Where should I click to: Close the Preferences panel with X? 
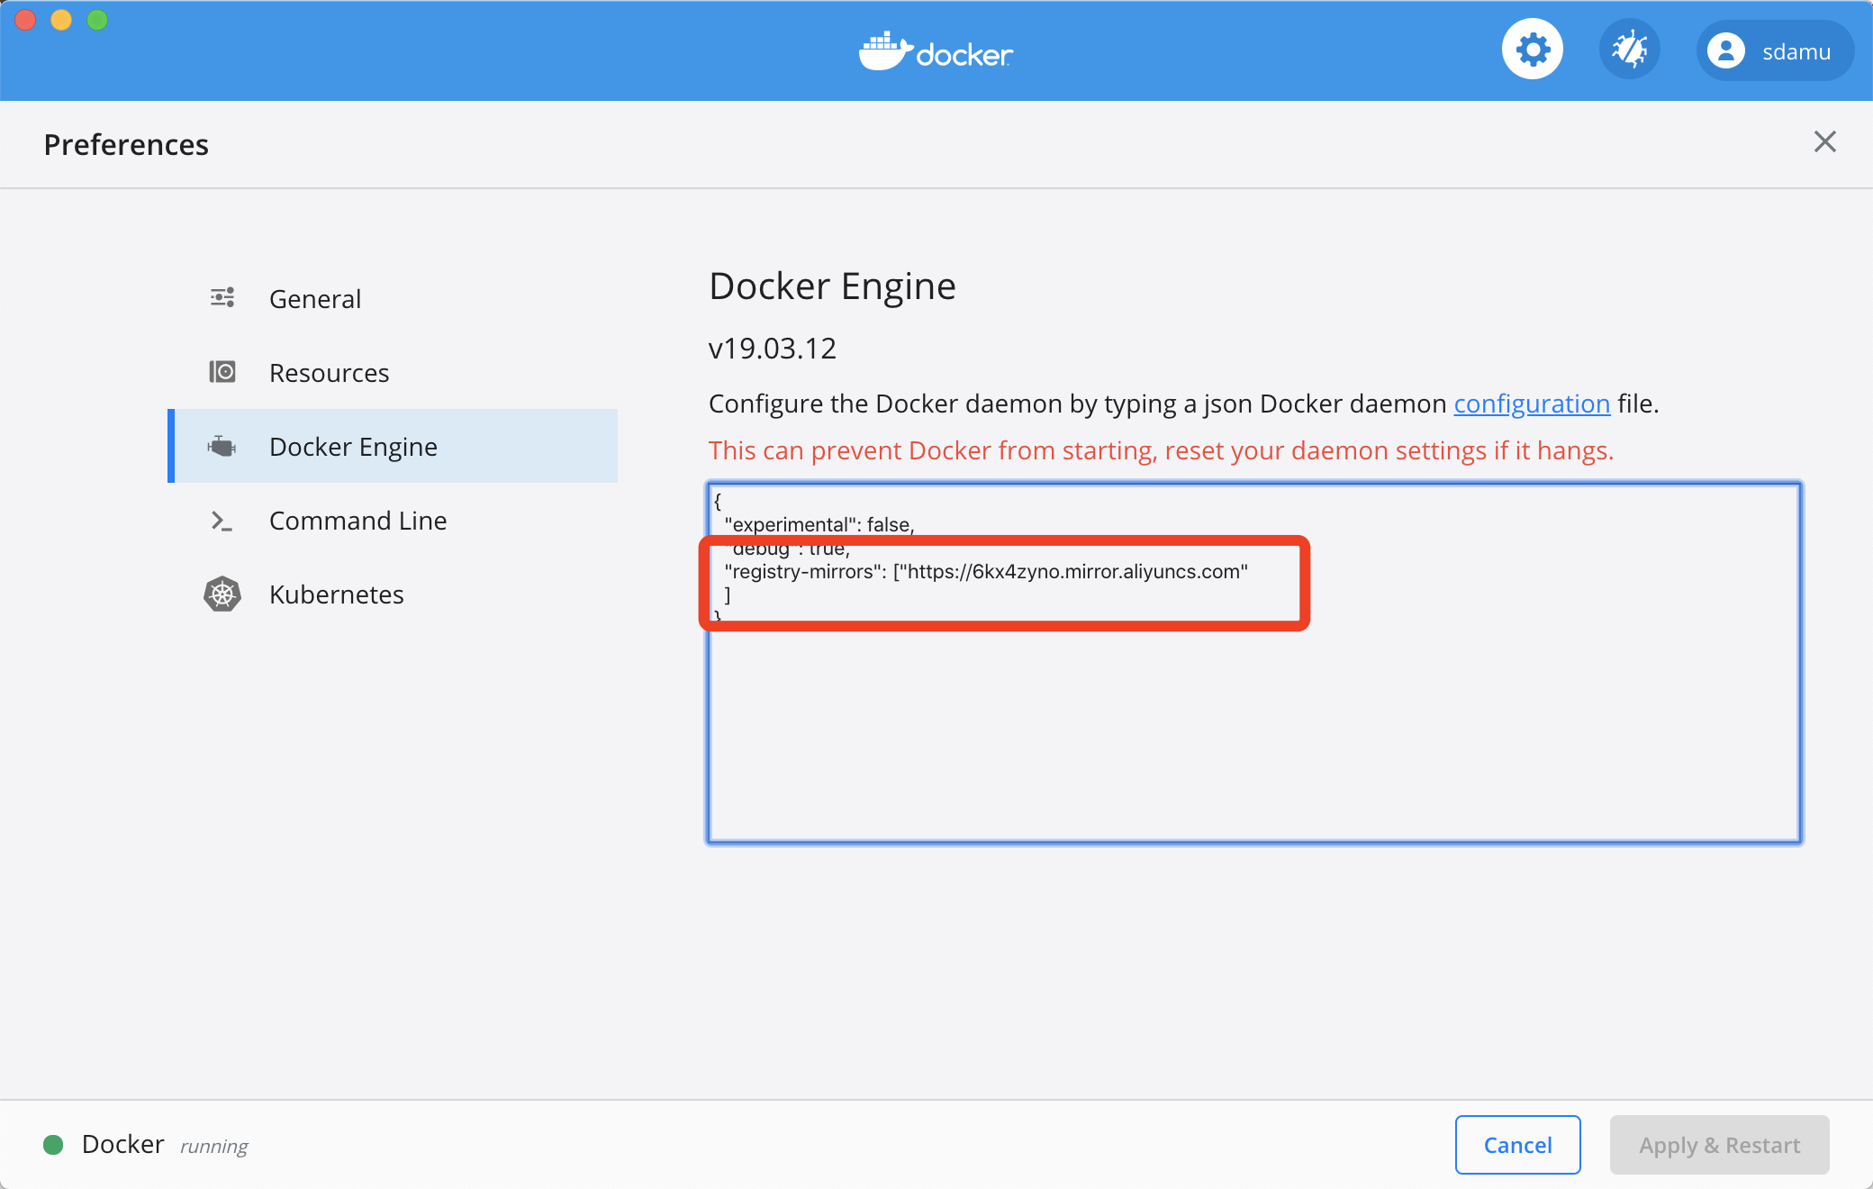[x=1824, y=141]
